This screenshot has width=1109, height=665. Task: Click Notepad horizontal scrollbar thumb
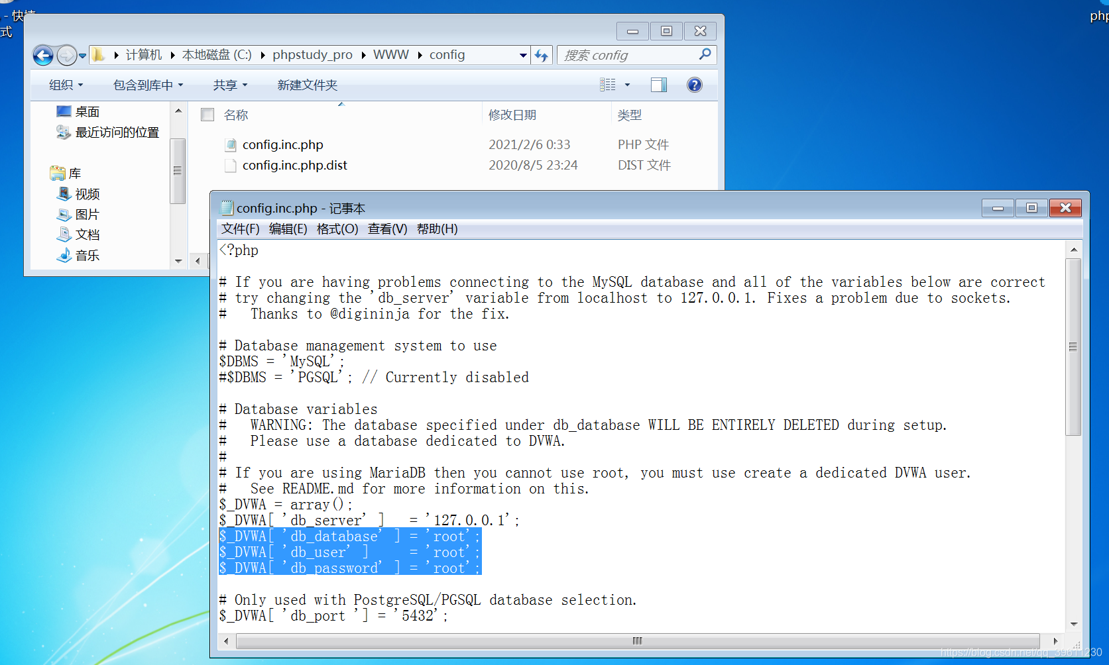(x=638, y=641)
